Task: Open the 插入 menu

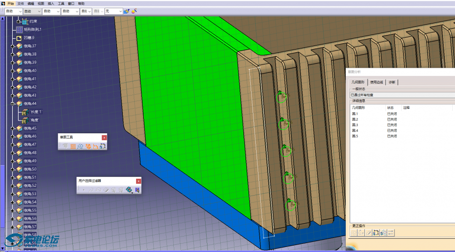Action: point(51,3)
